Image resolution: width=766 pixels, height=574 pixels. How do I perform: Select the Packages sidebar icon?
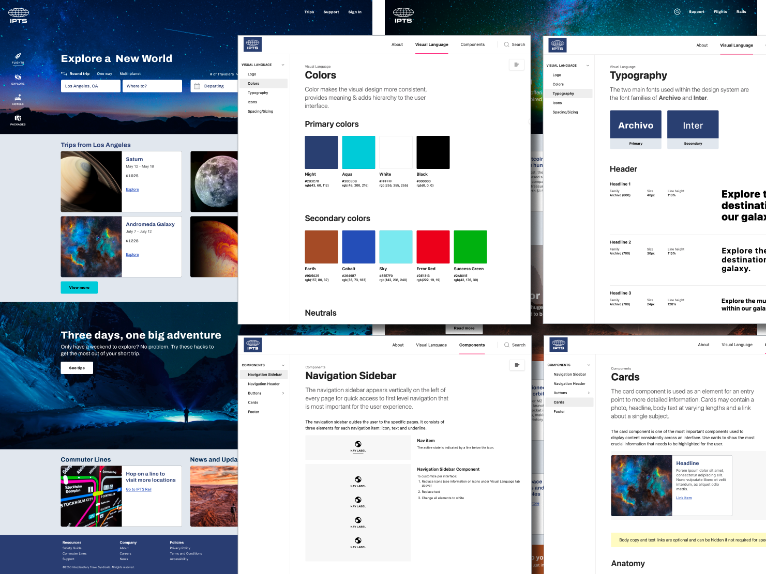[18, 120]
